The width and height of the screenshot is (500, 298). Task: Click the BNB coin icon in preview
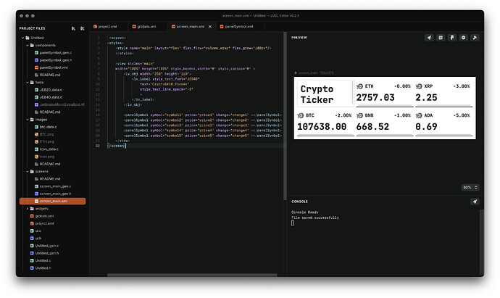point(359,115)
